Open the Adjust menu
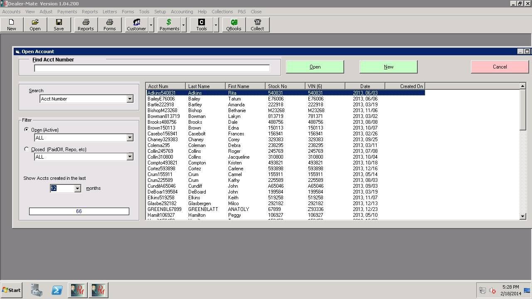 click(x=46, y=12)
